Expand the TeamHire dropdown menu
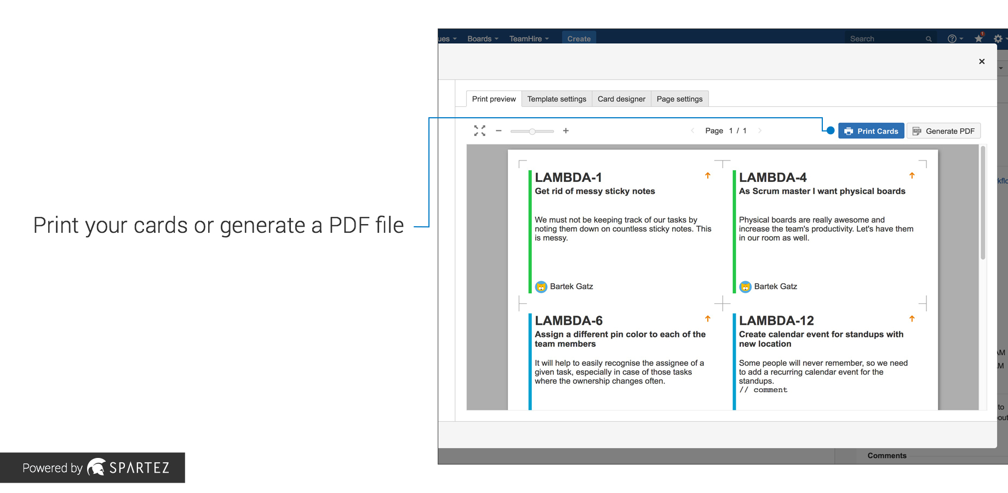The image size is (1008, 493). [x=529, y=38]
